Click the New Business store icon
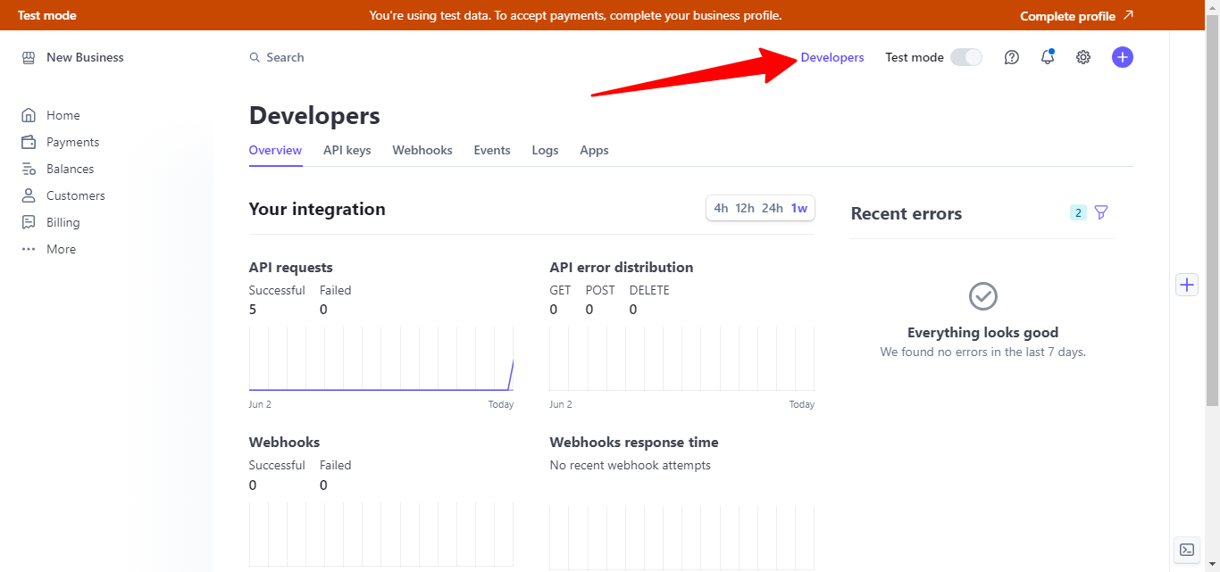 [x=29, y=57]
